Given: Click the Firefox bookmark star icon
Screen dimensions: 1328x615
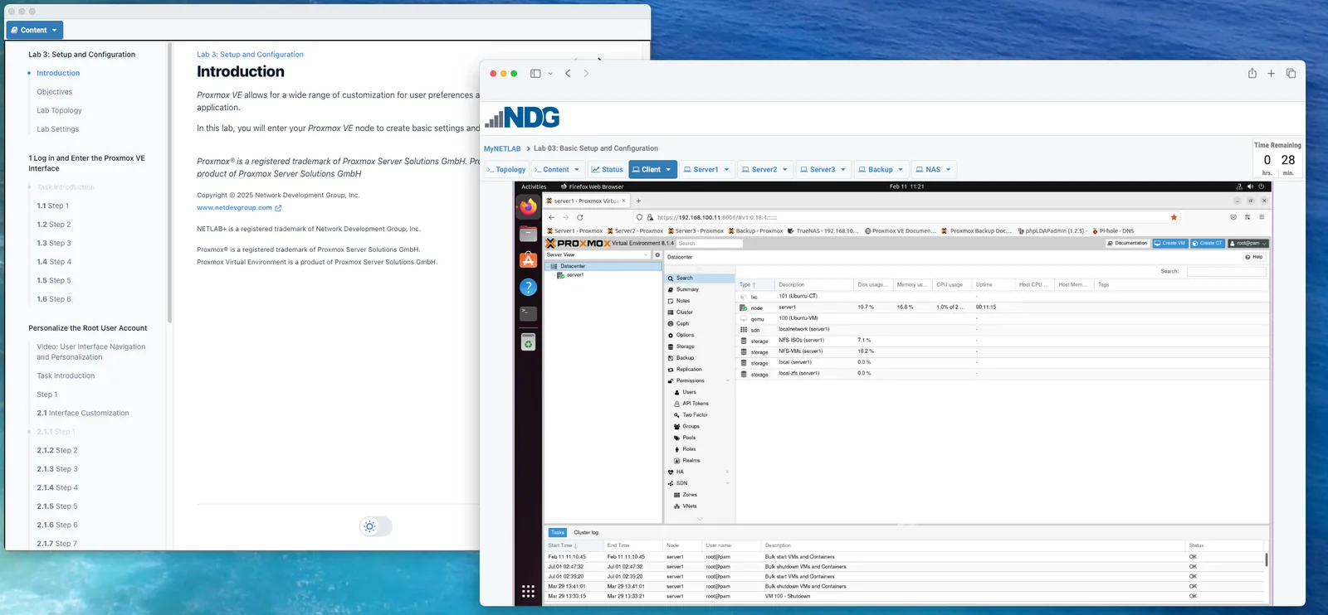Looking at the screenshot, I should pyautogui.click(x=1174, y=217).
